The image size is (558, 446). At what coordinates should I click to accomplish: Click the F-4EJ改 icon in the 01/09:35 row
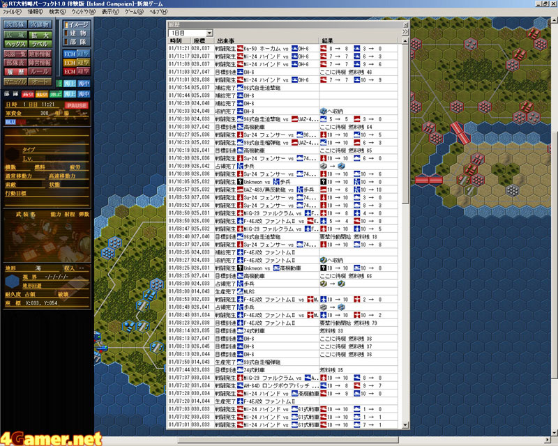(240, 252)
